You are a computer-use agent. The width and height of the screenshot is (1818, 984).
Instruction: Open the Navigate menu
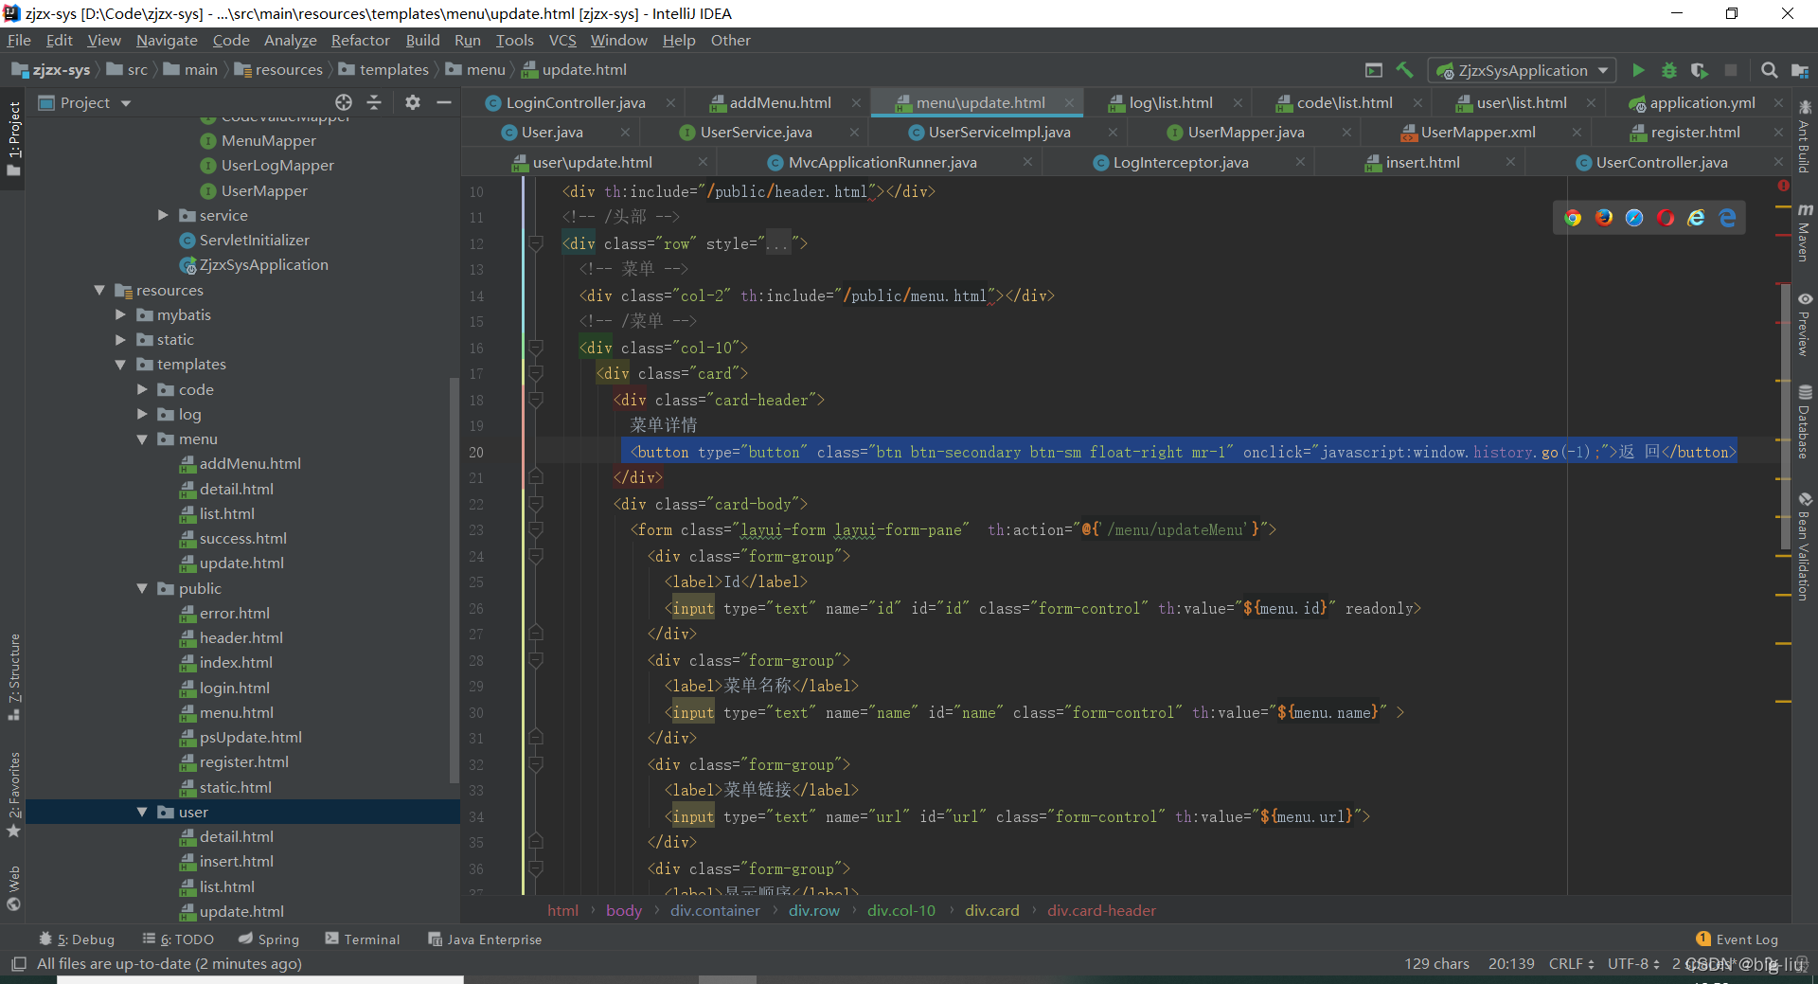[x=167, y=40]
